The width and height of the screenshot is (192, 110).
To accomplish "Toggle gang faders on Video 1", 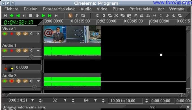I will [x=18, y=34].
